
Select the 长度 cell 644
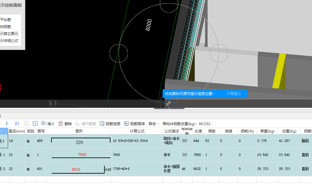pyautogui.click(x=198, y=141)
